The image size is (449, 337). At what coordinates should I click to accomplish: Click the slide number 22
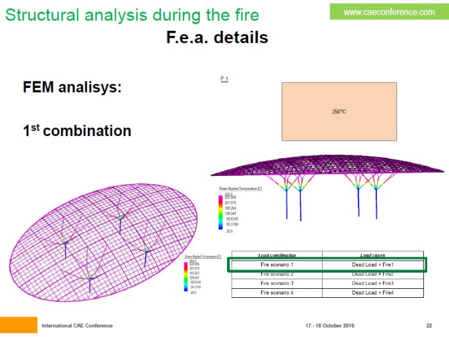coord(428,326)
